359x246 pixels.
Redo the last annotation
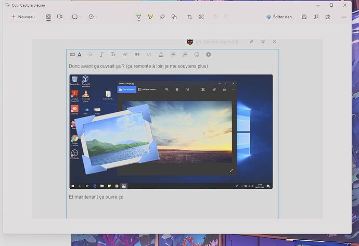point(226,17)
